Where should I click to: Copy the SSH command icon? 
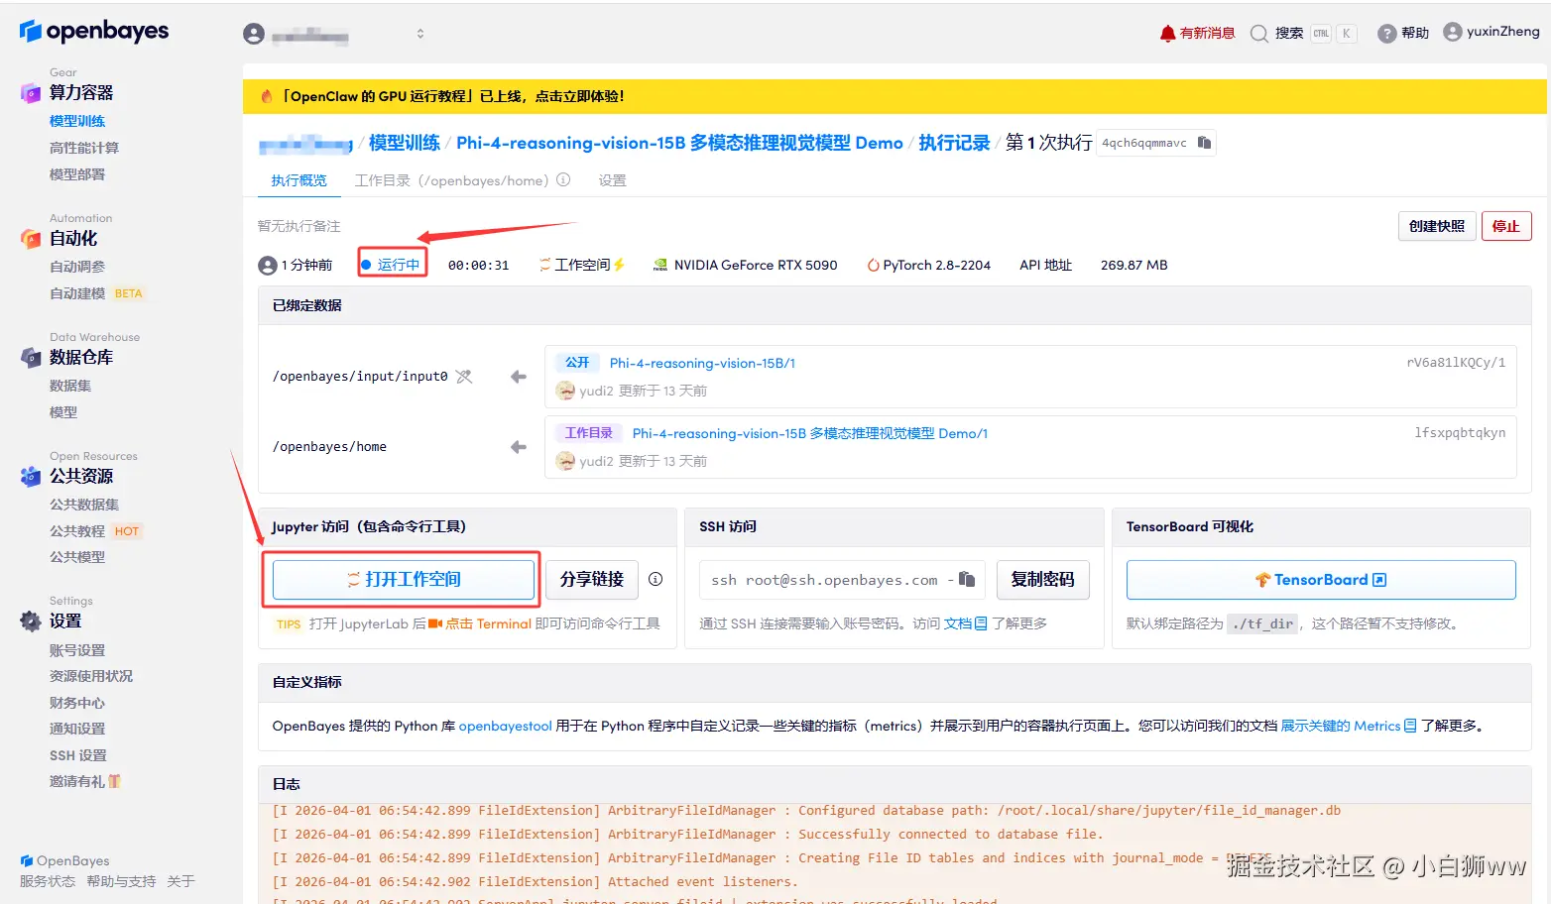[x=966, y=579]
